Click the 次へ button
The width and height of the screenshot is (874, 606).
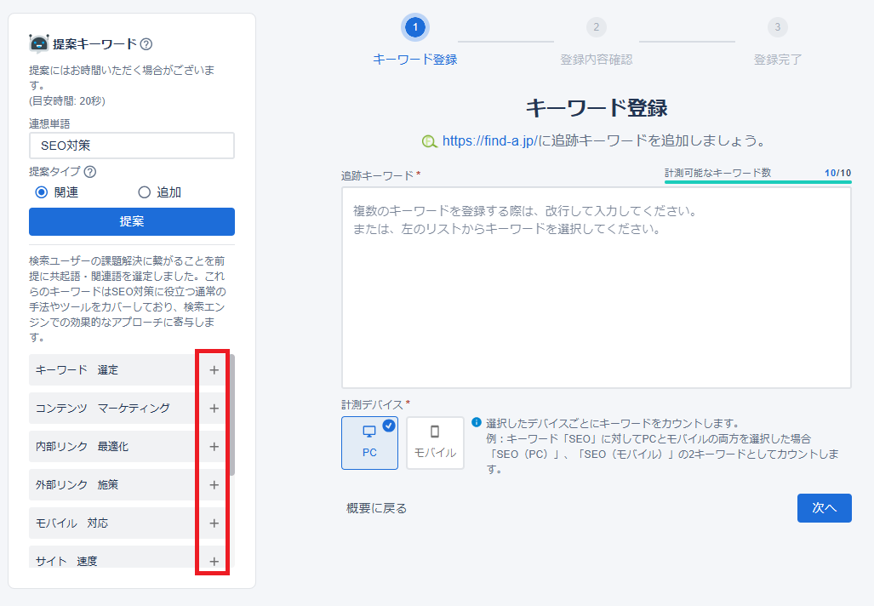pyautogui.click(x=824, y=508)
